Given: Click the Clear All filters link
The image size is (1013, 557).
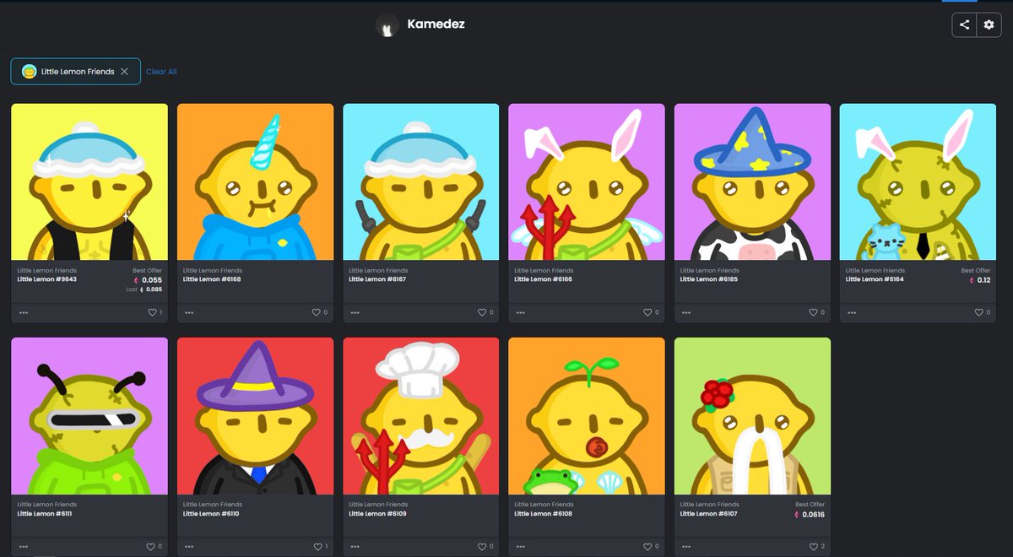Looking at the screenshot, I should (x=161, y=72).
